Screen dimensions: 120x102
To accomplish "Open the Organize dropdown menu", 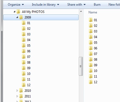I will pos(16,5).
